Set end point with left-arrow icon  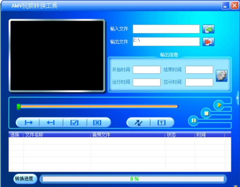51,123
